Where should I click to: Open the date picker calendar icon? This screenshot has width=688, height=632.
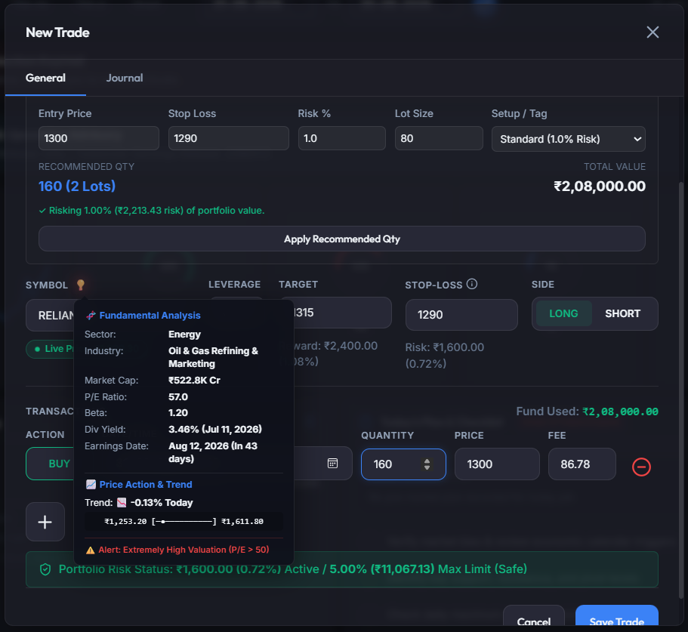332,463
